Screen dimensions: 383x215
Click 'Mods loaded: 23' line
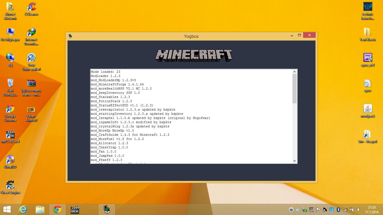pos(105,72)
